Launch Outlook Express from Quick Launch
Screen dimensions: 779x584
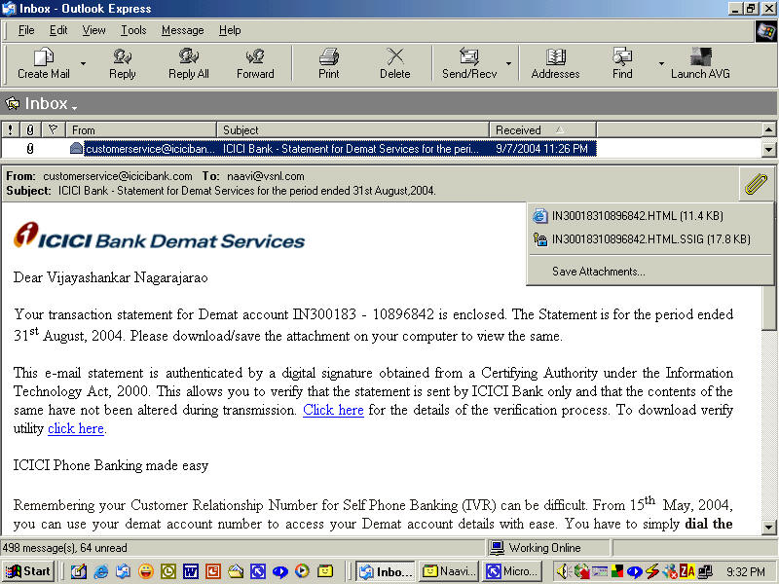coord(124,571)
